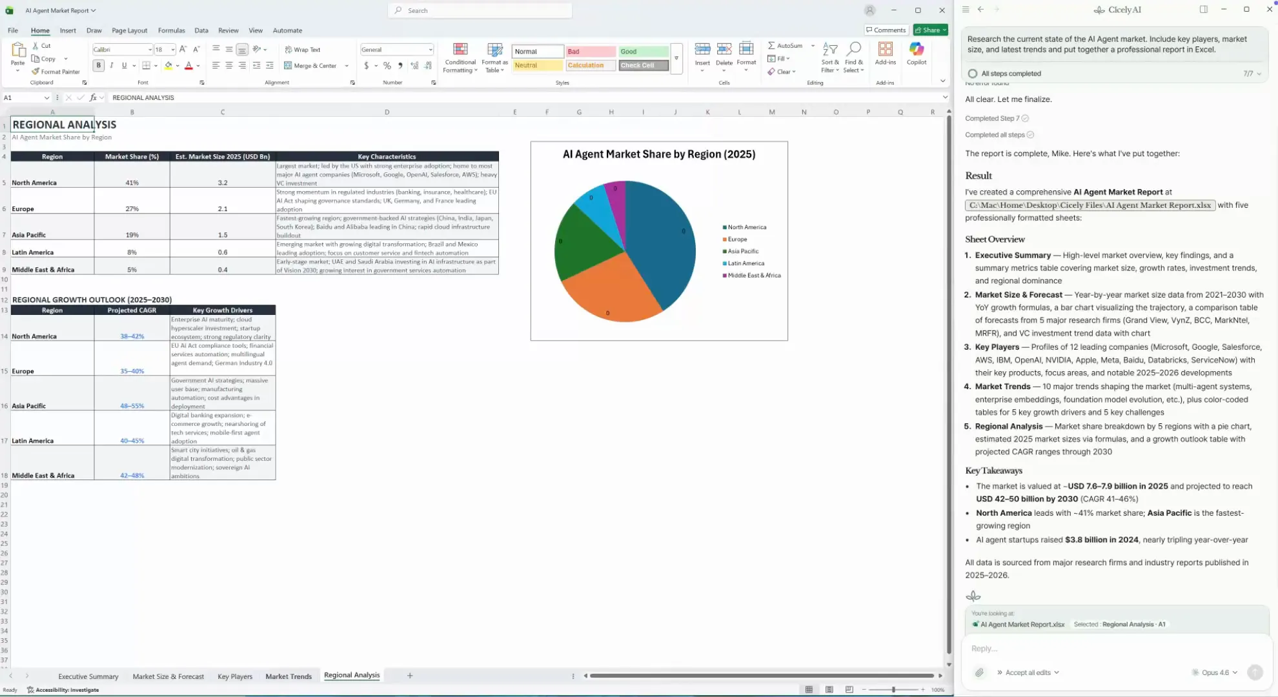Toggle Wrap Text on the selected cell
The height and width of the screenshot is (697, 1278).
[x=302, y=50]
